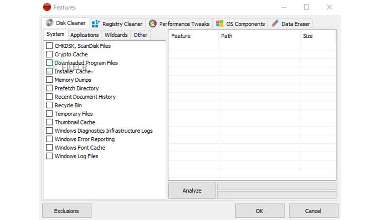Click the OS Components Windows flag icon

coord(220,24)
